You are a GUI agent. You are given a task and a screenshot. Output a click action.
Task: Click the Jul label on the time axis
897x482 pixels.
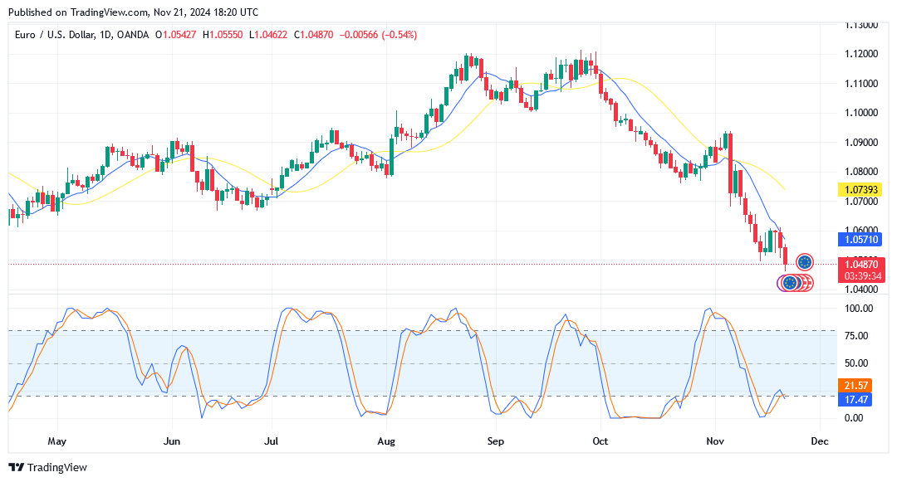click(271, 441)
